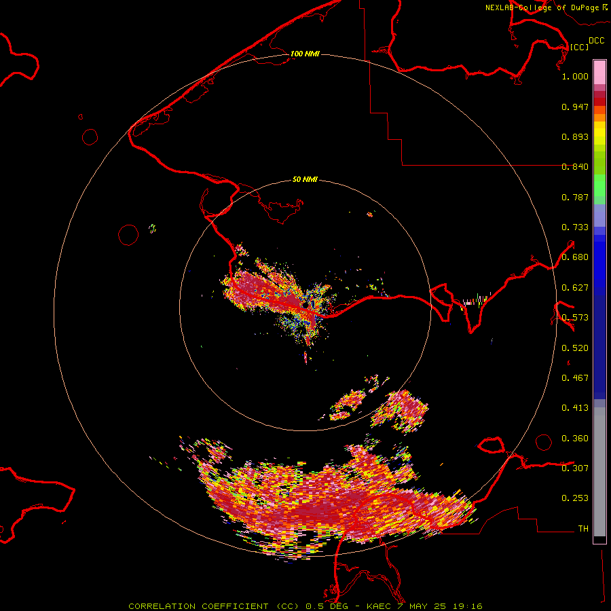Image resolution: width=611 pixels, height=611 pixels.
Task: Click the pink segment of the color bar
Action: click(x=599, y=72)
